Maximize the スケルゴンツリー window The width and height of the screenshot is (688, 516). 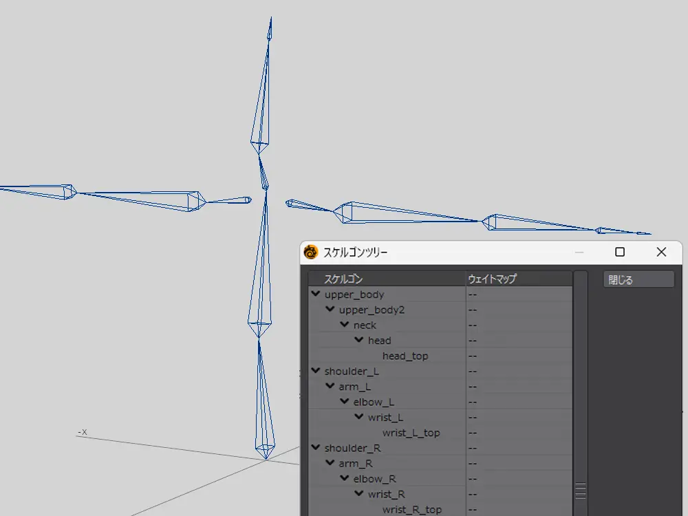620,252
